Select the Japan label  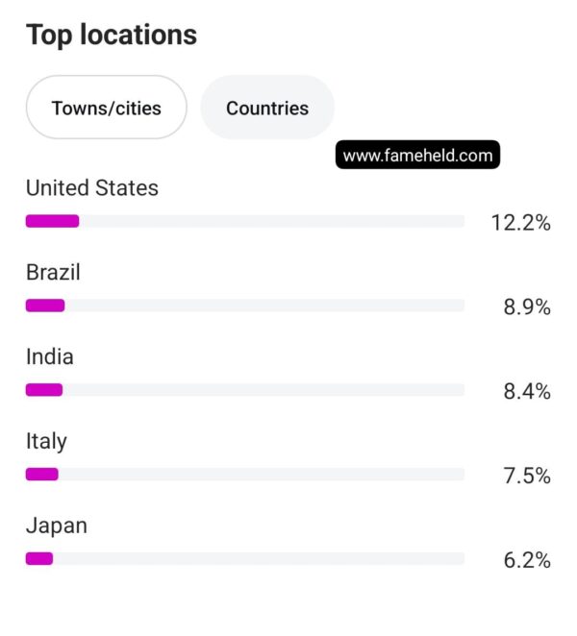[57, 526]
